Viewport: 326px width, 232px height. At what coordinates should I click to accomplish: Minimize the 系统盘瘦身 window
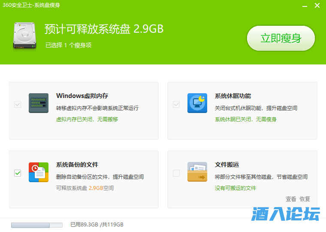tap(304, 6)
